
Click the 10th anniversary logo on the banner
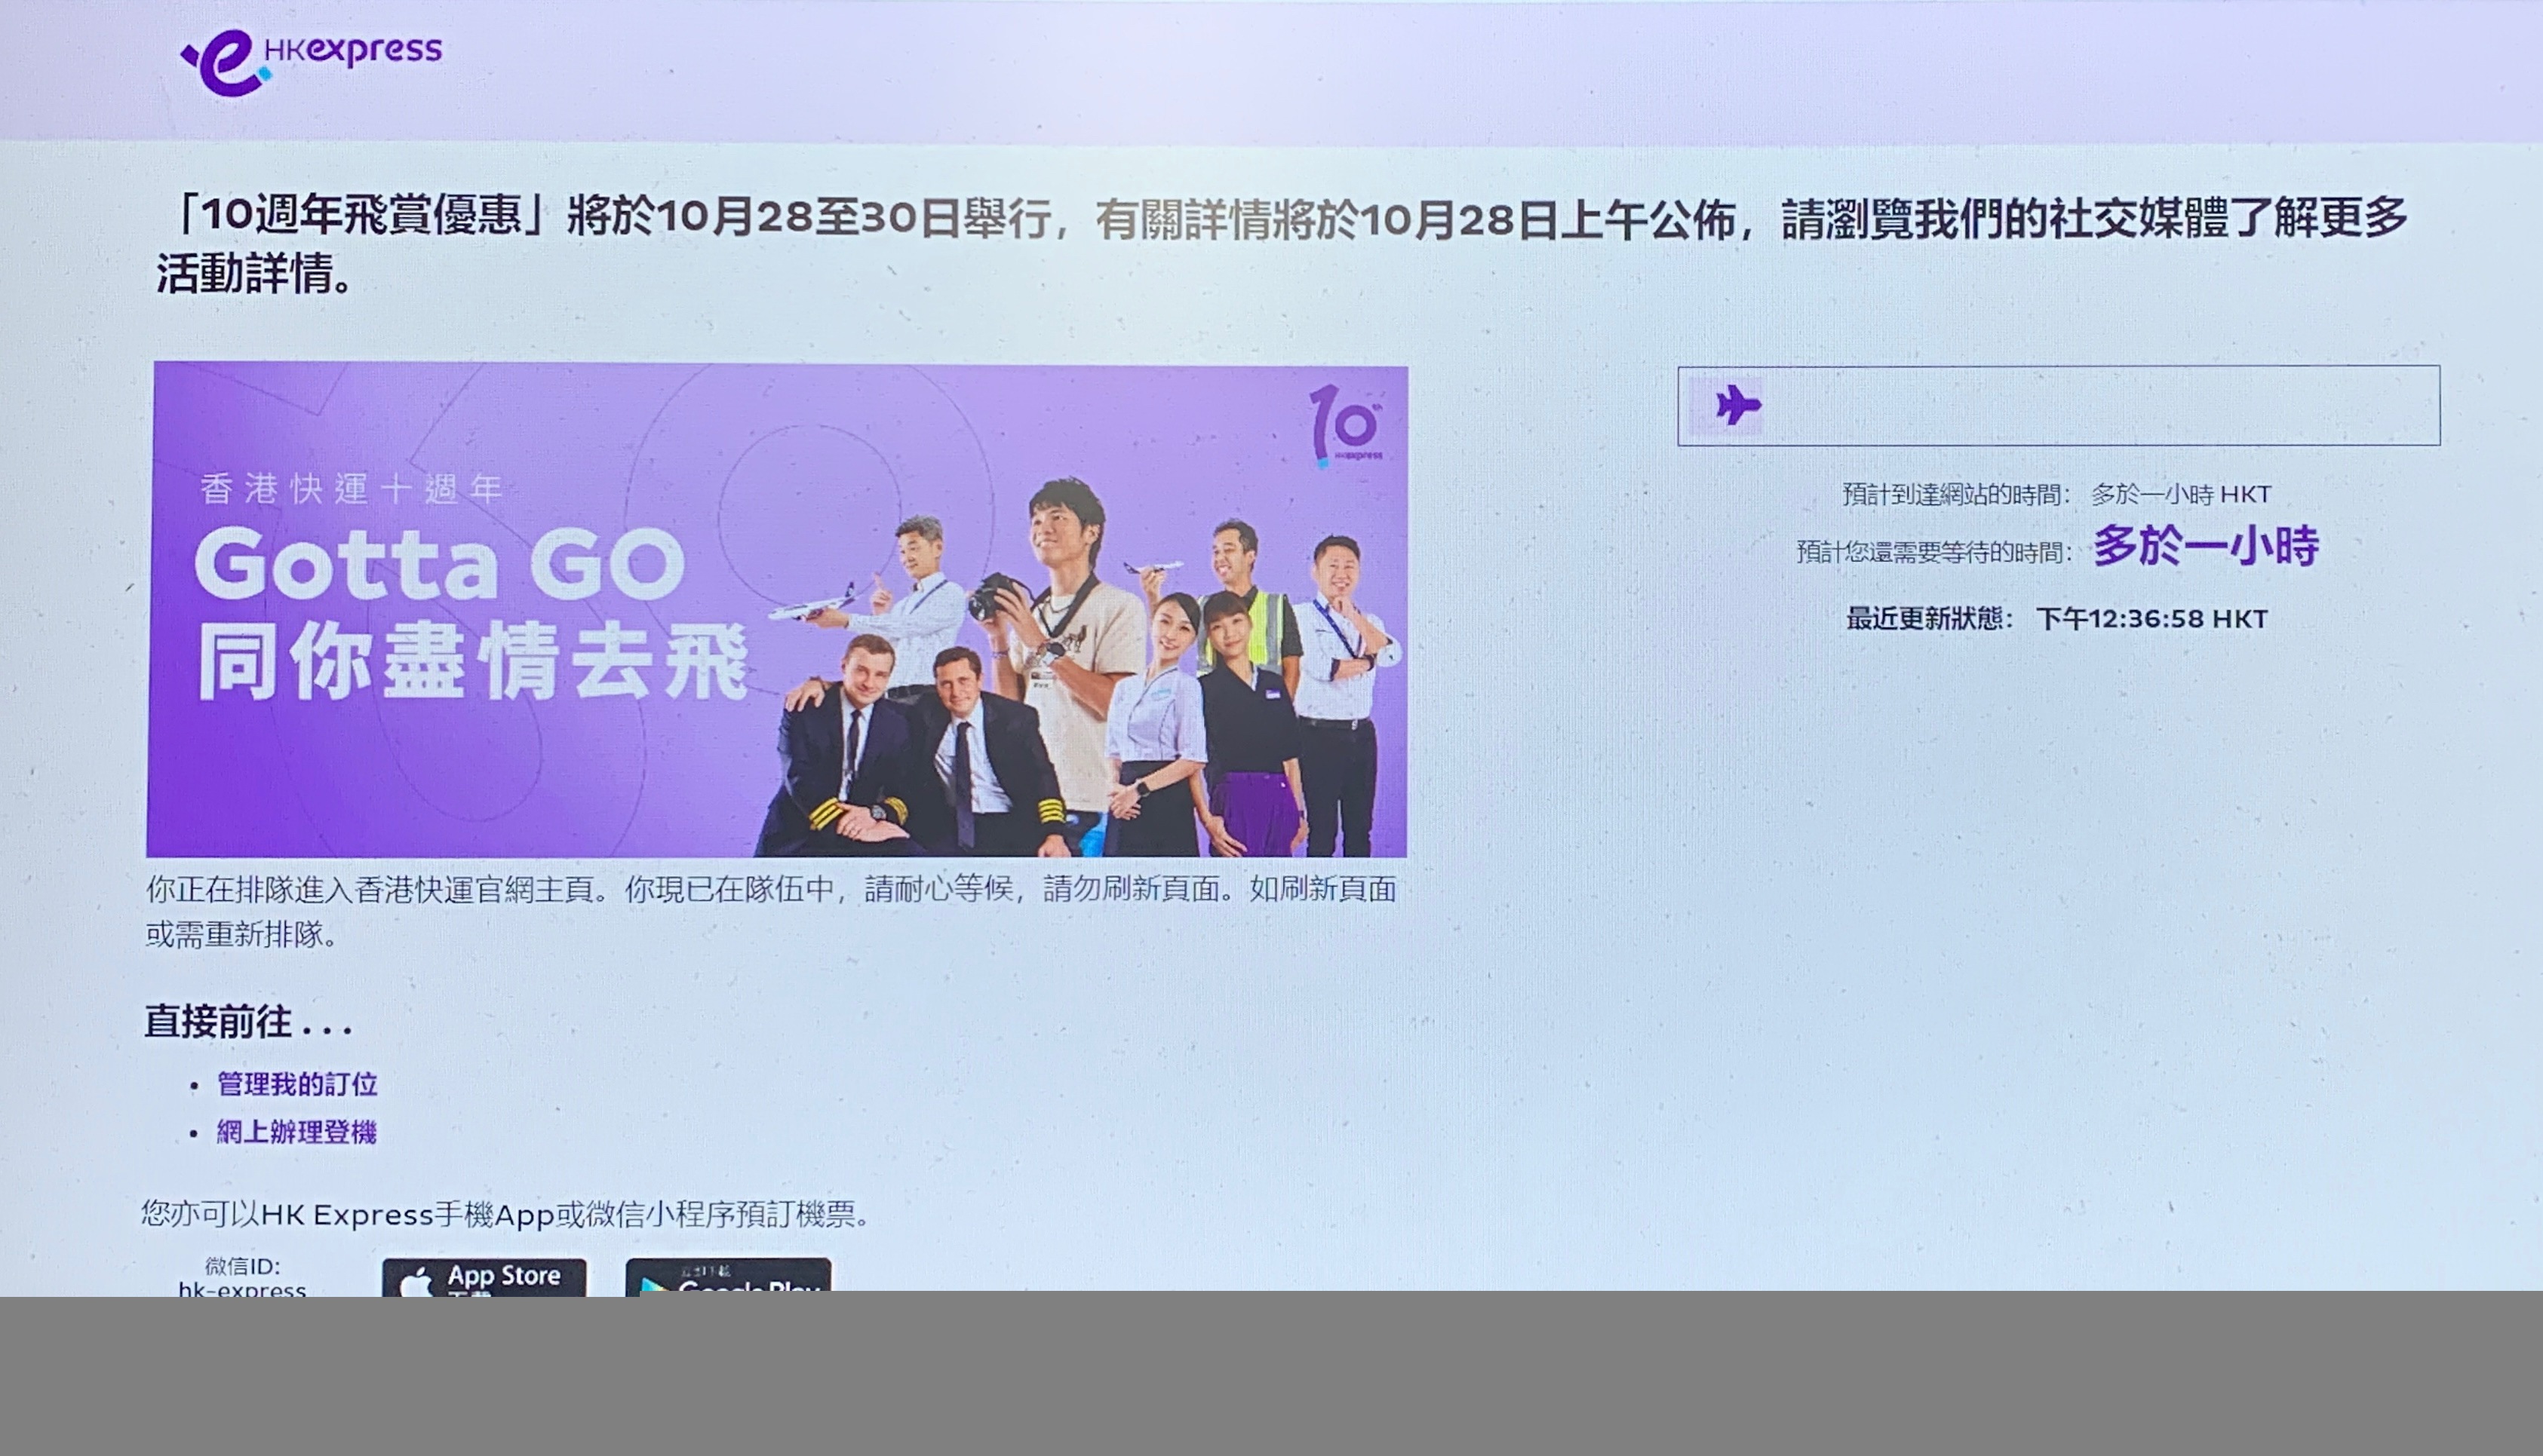point(1347,427)
